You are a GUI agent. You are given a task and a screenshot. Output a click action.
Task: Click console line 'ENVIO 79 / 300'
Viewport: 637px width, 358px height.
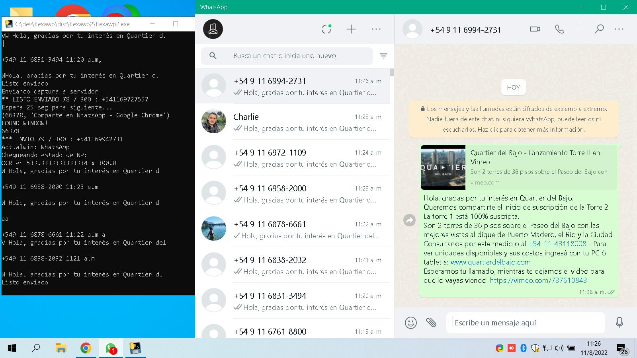pos(63,139)
